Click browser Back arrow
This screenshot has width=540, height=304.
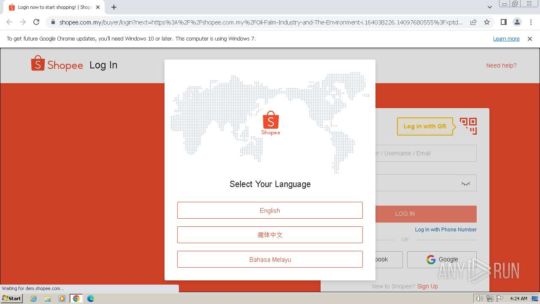pos(9,22)
